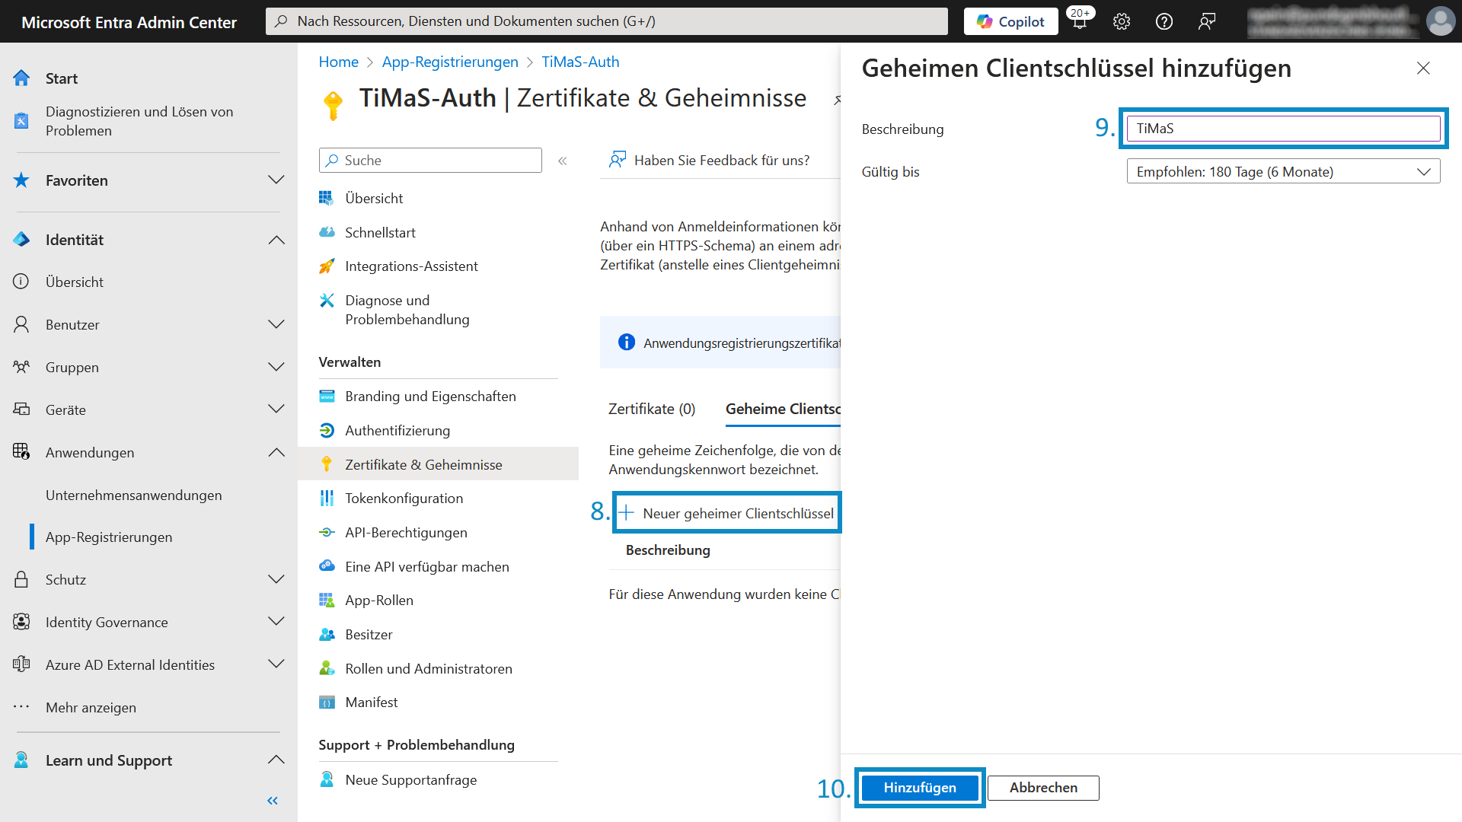Viewport: 1462px width, 822px height.
Task: Open Unternehmensanwendungen in the sidebar
Action: [134, 495]
